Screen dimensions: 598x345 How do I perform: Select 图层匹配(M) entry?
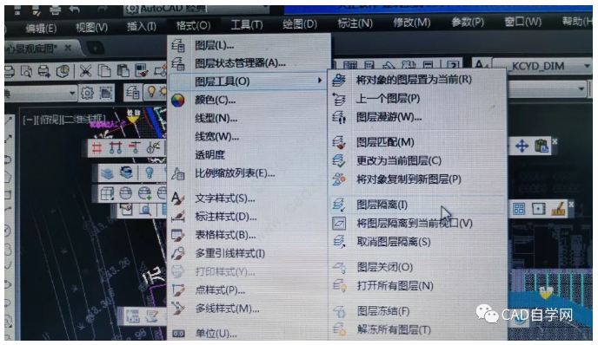coord(417,142)
